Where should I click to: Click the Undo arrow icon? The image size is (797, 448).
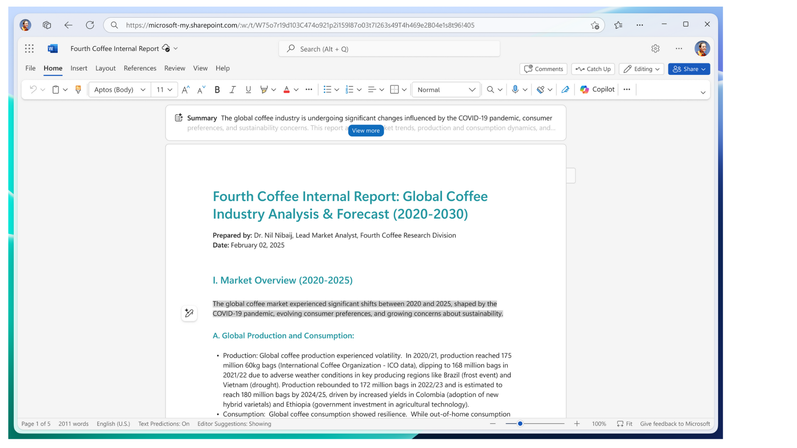(x=33, y=90)
